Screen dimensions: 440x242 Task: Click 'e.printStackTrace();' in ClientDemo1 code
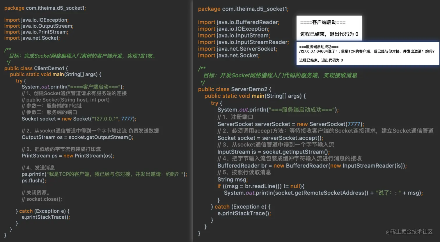tap(46, 217)
